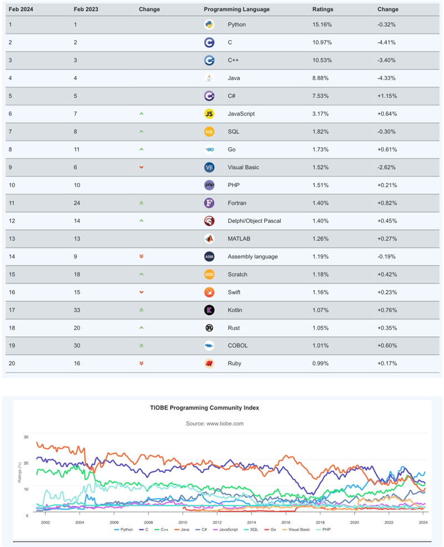Click the Ruby gem logo icon

[209, 363]
